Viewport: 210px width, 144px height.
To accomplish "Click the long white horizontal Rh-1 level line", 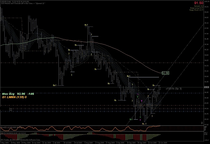I will pyautogui.click(x=144, y=77).
